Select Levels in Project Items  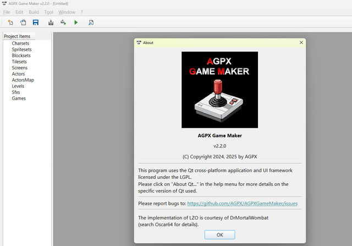click(18, 86)
